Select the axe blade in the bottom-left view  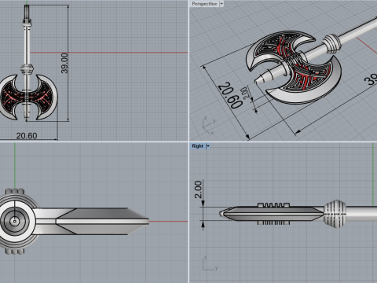pos(102,221)
